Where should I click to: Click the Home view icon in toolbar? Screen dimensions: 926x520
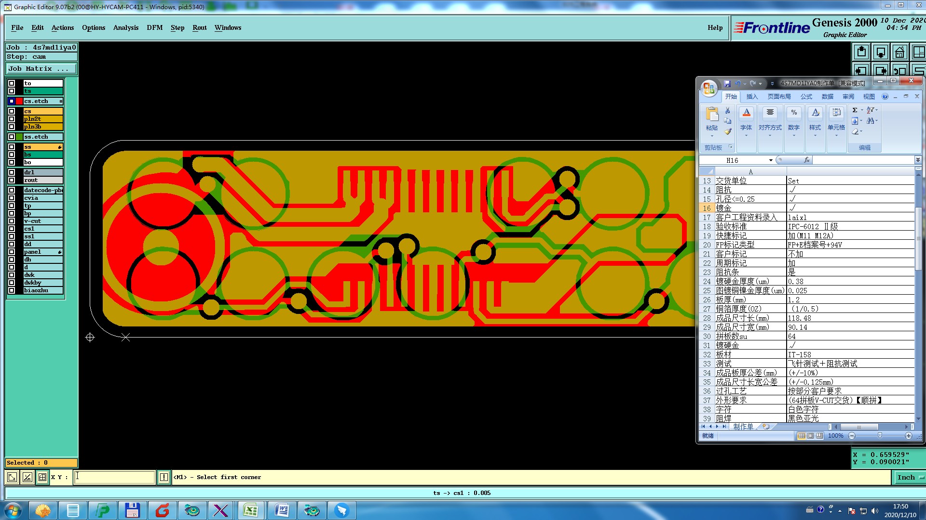(x=899, y=52)
